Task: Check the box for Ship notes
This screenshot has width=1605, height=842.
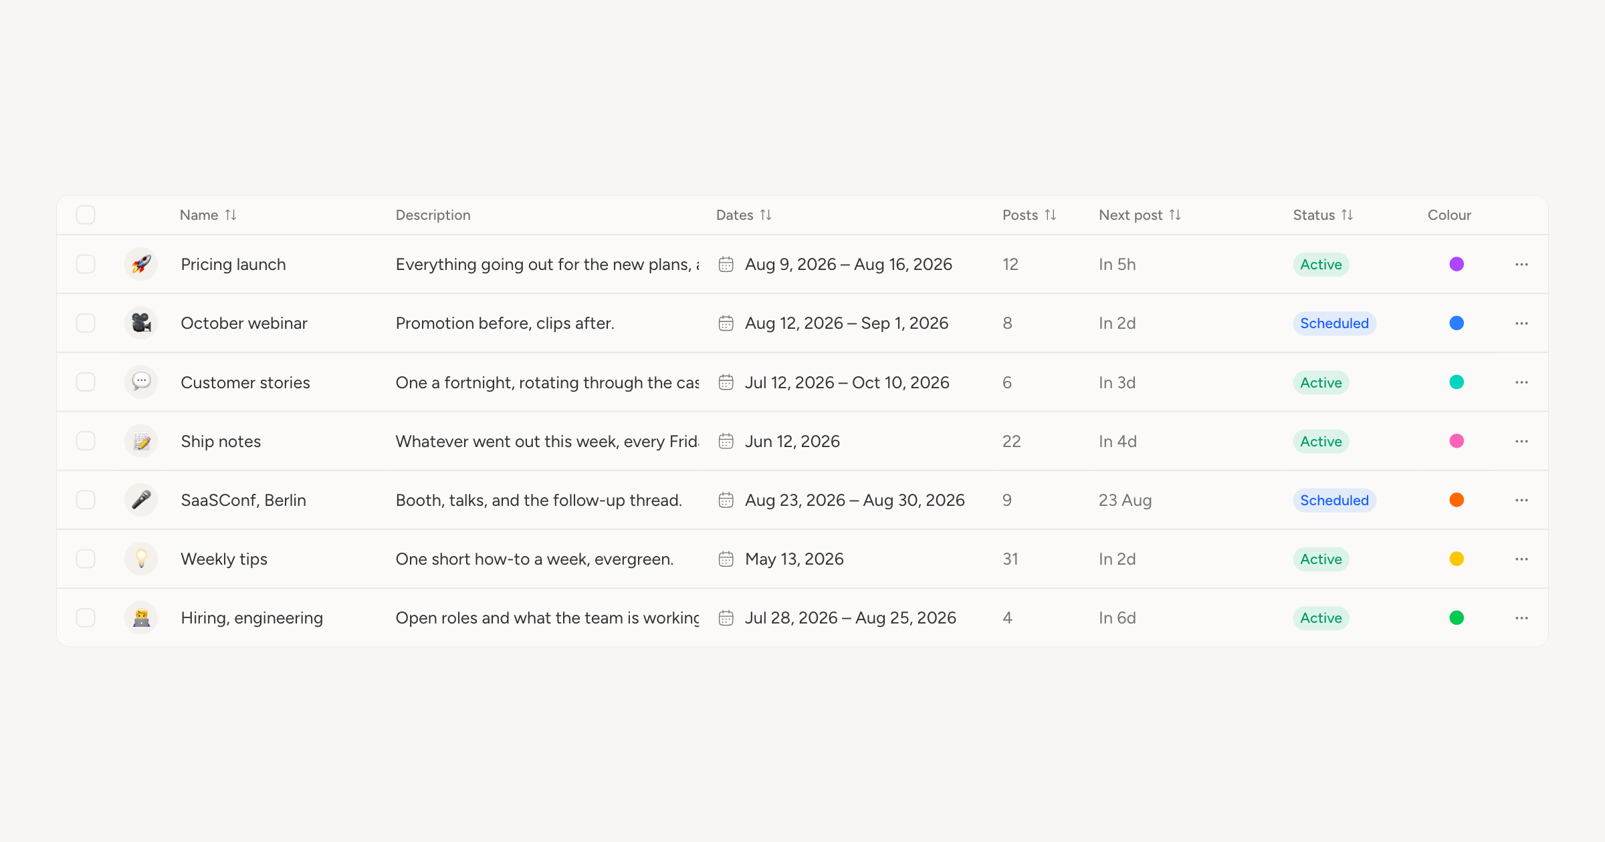Action: (x=86, y=441)
